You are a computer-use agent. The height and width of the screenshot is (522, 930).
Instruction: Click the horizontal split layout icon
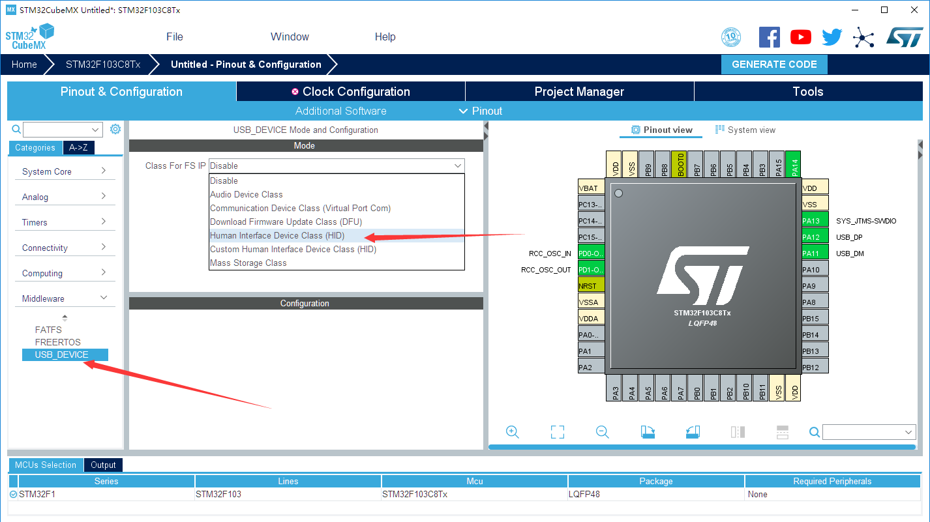[x=783, y=432]
